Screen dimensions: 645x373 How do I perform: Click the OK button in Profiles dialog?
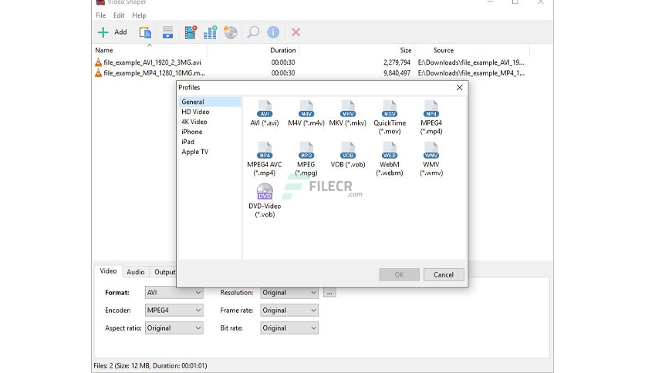[x=399, y=275]
